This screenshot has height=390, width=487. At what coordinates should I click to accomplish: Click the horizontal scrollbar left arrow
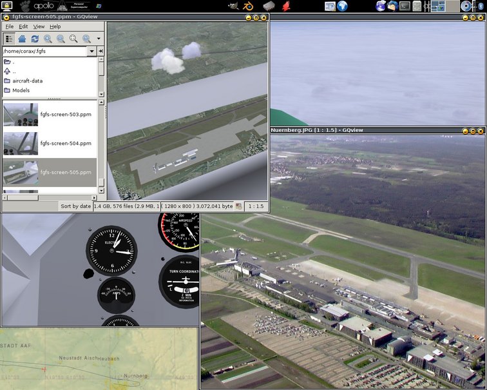coord(5,198)
